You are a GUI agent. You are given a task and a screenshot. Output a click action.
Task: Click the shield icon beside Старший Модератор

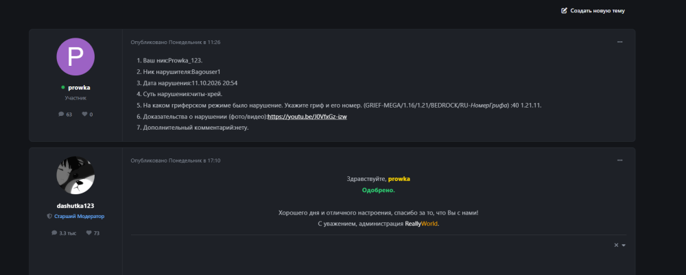coord(49,217)
